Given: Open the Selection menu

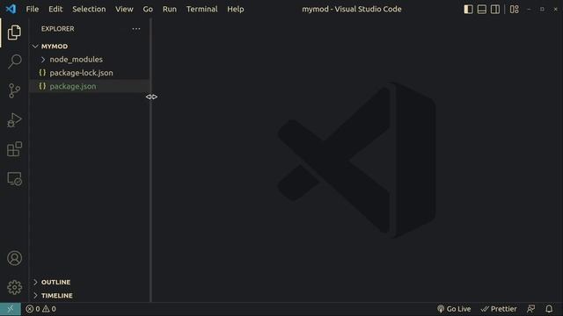Looking at the screenshot, I should coord(89,9).
